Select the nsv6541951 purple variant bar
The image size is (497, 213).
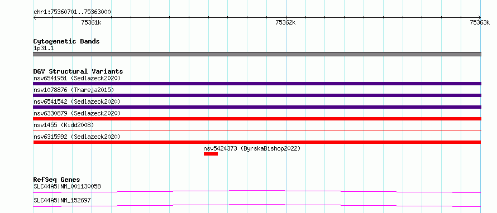pos(257,84)
